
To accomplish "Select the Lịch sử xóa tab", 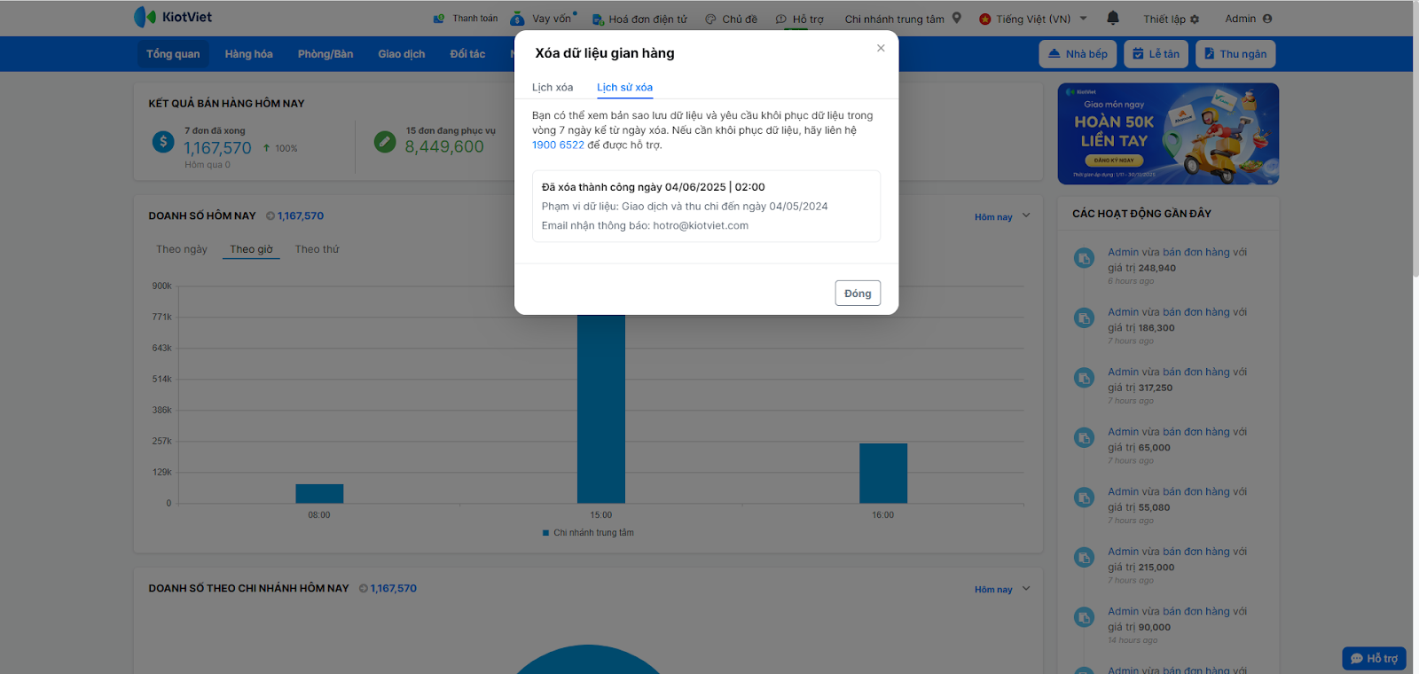I will click(x=624, y=87).
